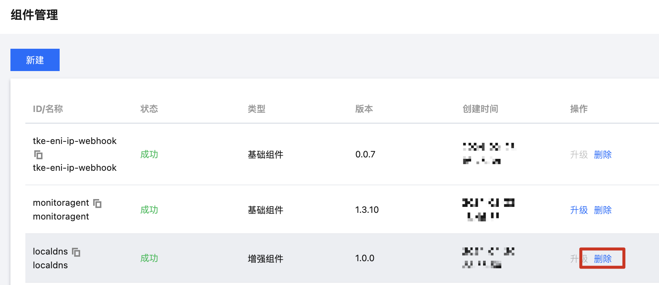This screenshot has width=659, height=285.
Task: Click the 创建时间 column header
Action: 480,109
